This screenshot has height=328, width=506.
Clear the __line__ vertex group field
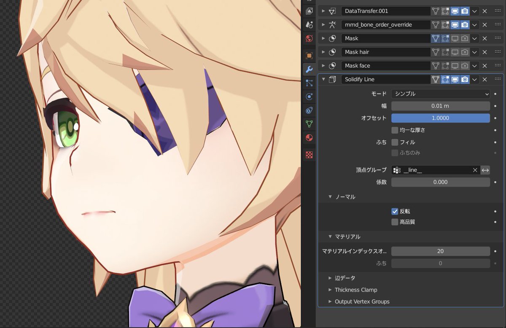click(x=475, y=170)
